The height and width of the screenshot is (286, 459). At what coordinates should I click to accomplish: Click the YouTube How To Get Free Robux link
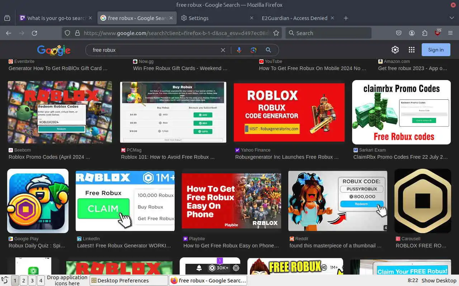coord(312,68)
